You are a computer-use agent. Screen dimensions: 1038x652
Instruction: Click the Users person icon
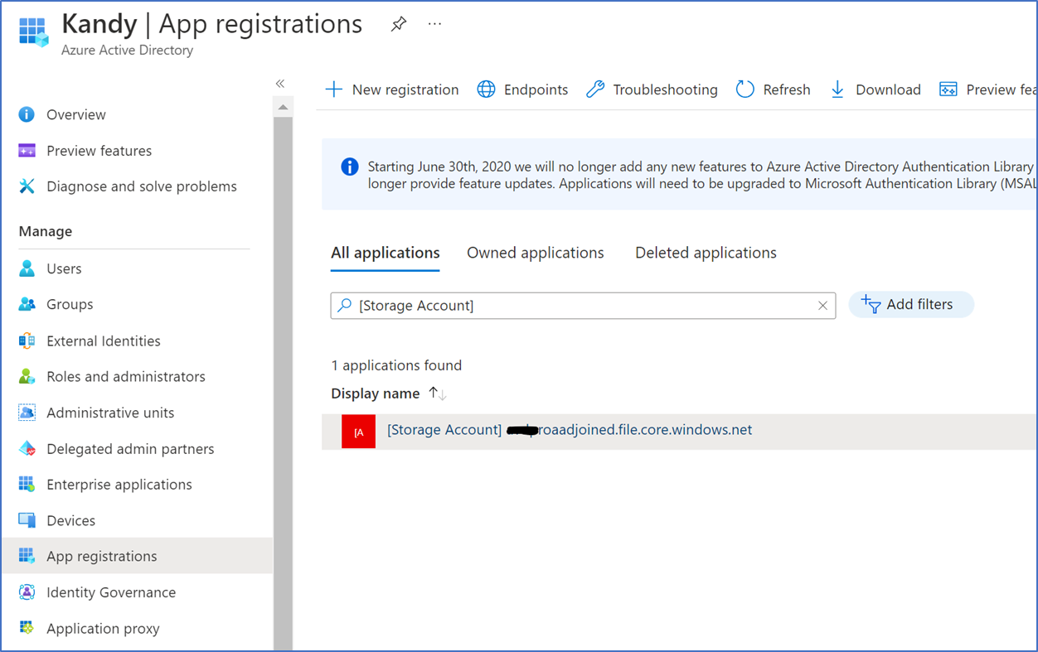[x=27, y=268]
